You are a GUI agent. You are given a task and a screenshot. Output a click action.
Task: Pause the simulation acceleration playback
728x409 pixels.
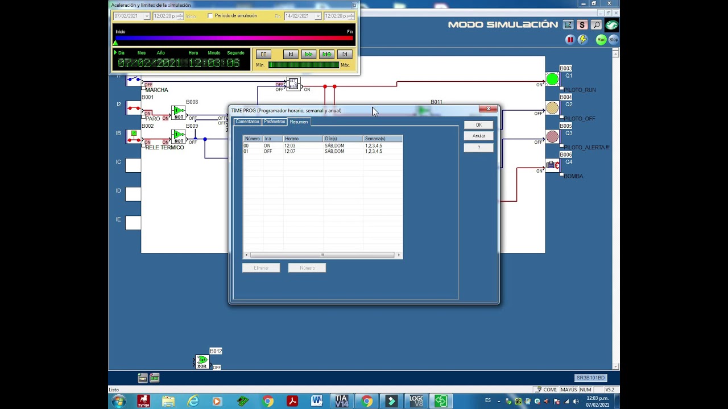pyautogui.click(x=263, y=55)
